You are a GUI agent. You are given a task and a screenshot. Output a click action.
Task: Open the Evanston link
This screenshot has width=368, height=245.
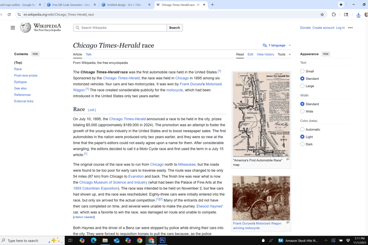point(136,176)
